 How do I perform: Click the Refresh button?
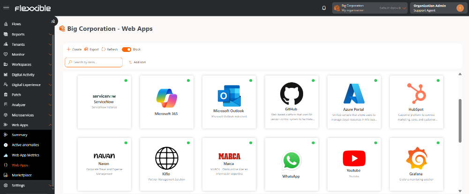click(110, 50)
